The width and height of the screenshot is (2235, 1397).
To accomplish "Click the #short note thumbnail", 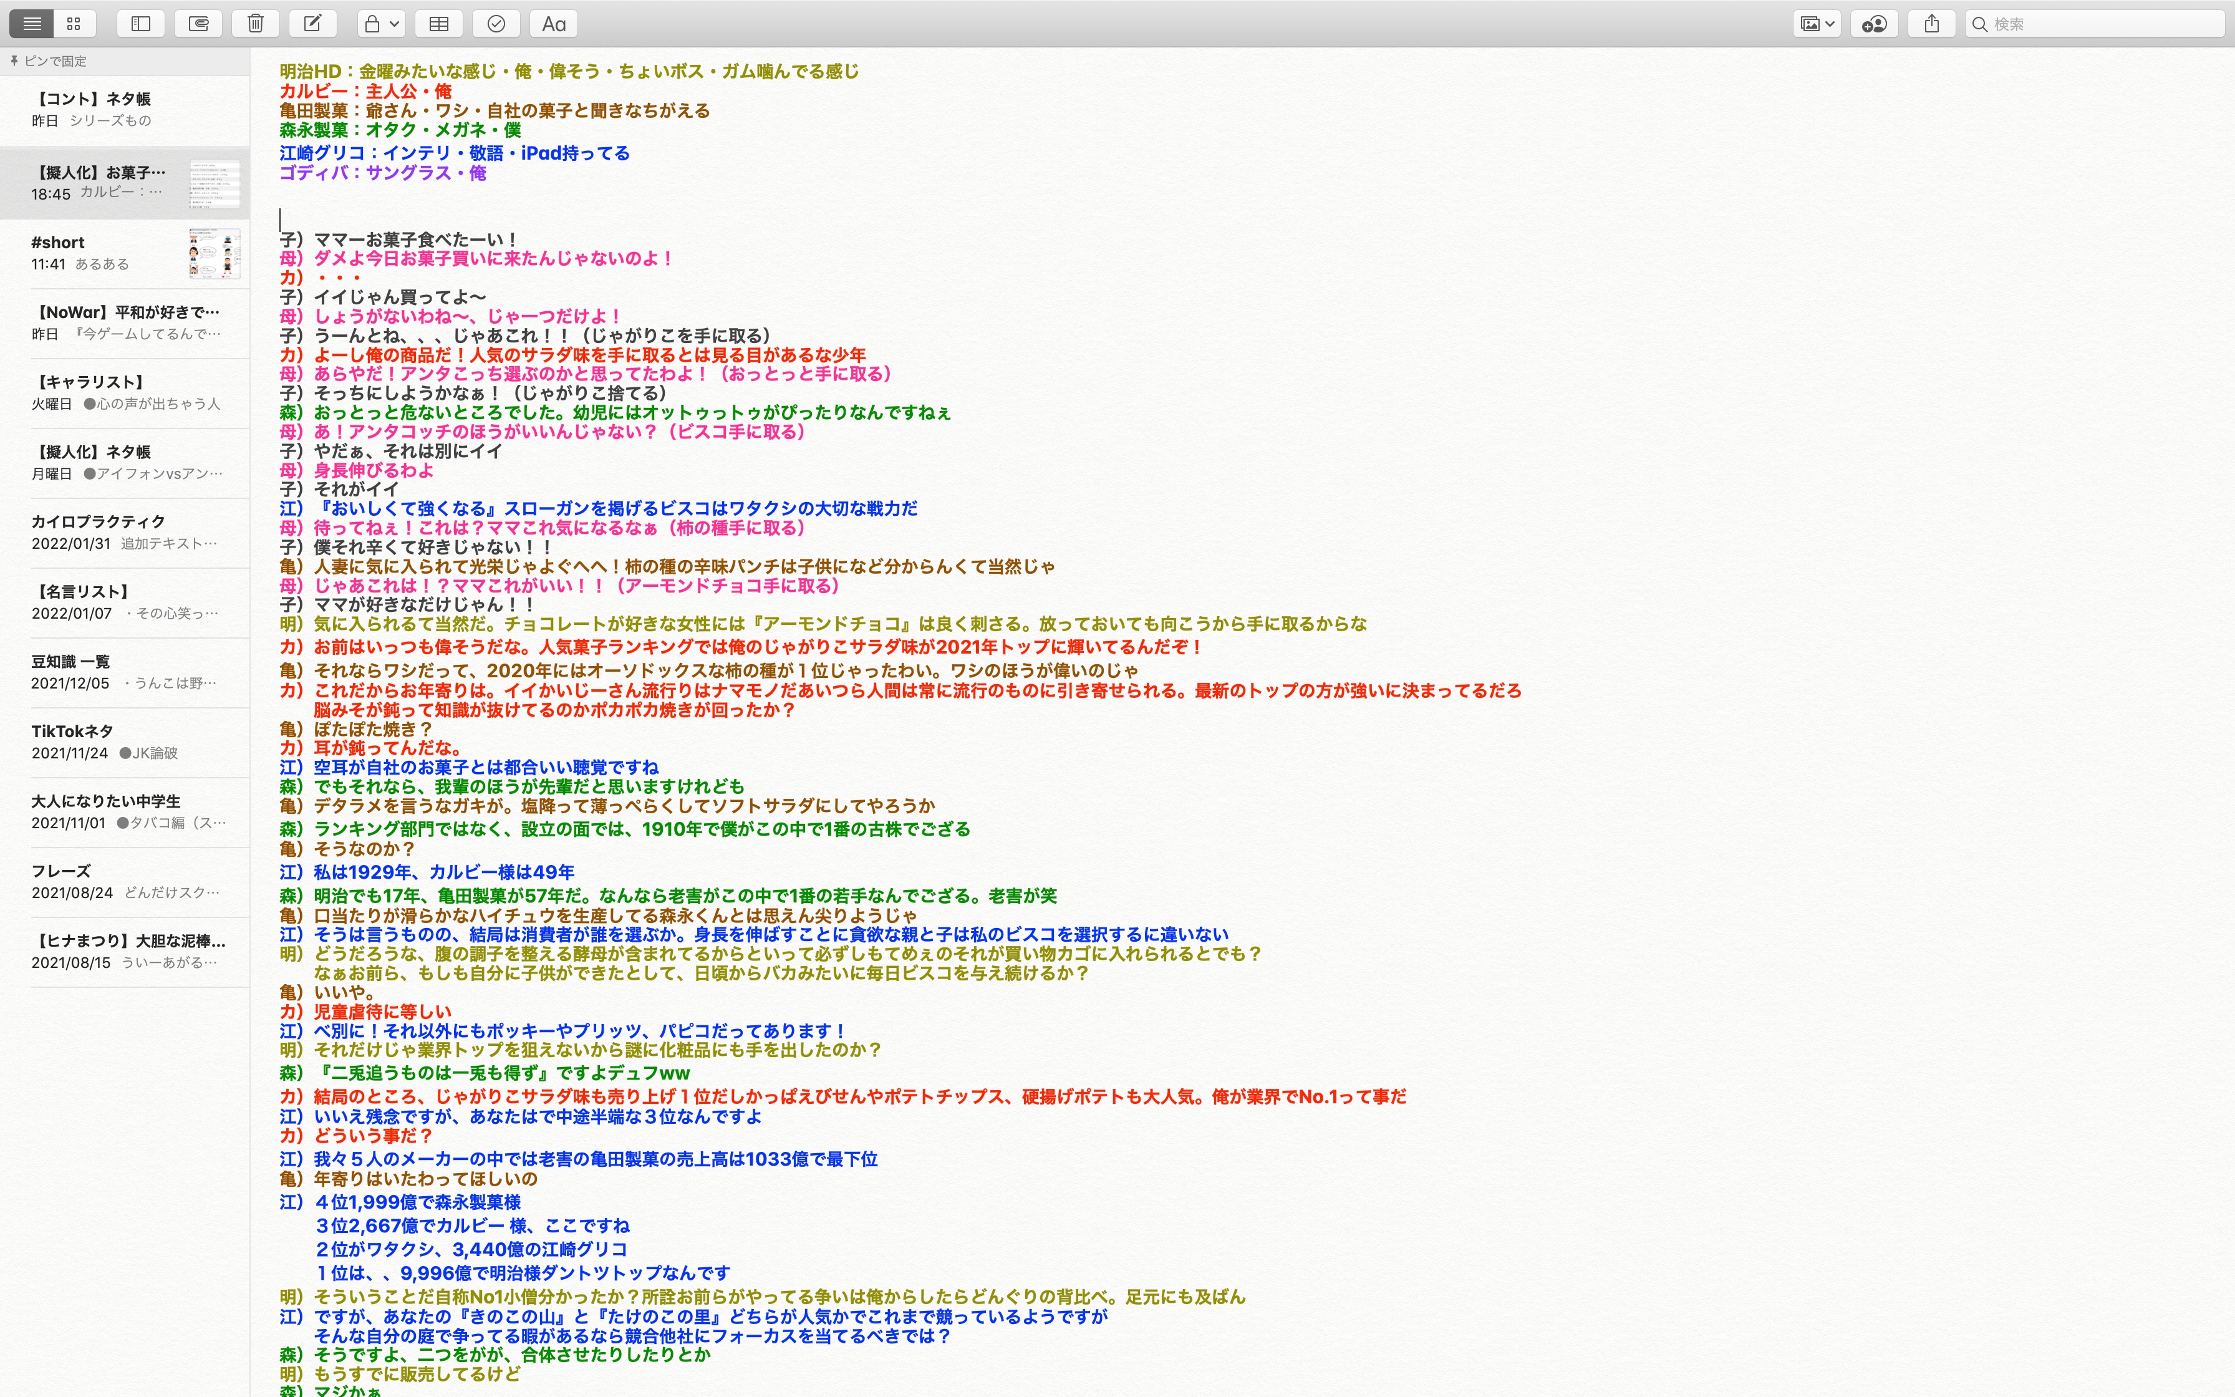I will click(x=215, y=253).
